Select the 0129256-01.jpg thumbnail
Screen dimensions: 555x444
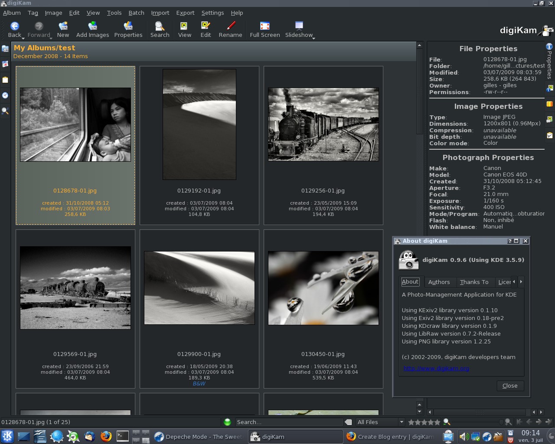coord(323,124)
